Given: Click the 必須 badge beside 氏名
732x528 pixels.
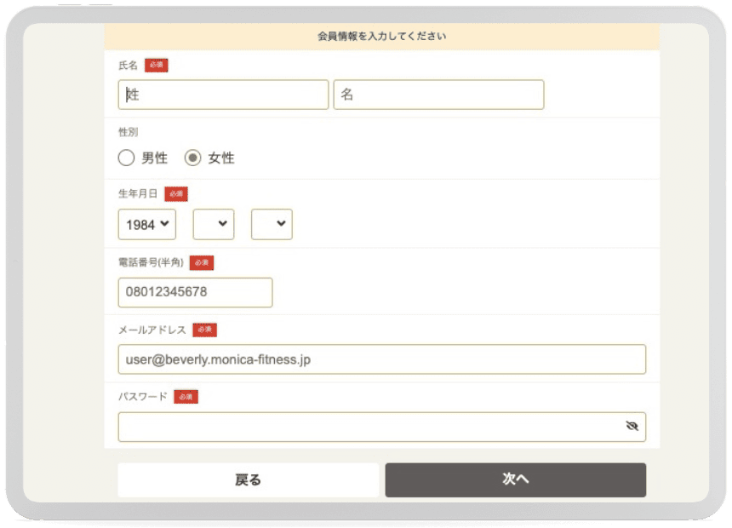Looking at the screenshot, I should pyautogui.click(x=156, y=66).
